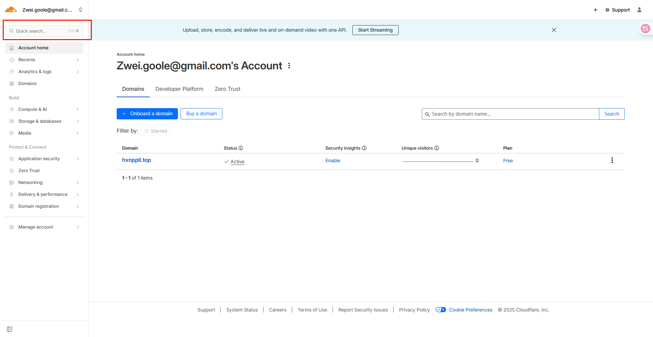Open the account switcher chevron
The image size is (653, 337).
coord(81,10)
